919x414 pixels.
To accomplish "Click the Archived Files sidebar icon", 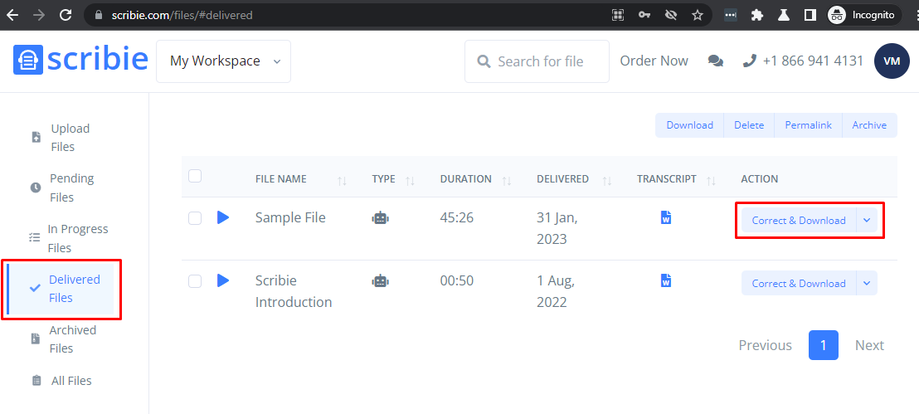I will [35, 339].
